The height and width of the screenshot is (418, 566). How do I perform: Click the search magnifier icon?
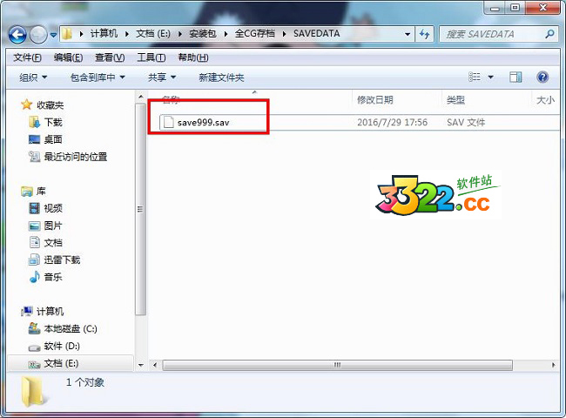[x=549, y=34]
